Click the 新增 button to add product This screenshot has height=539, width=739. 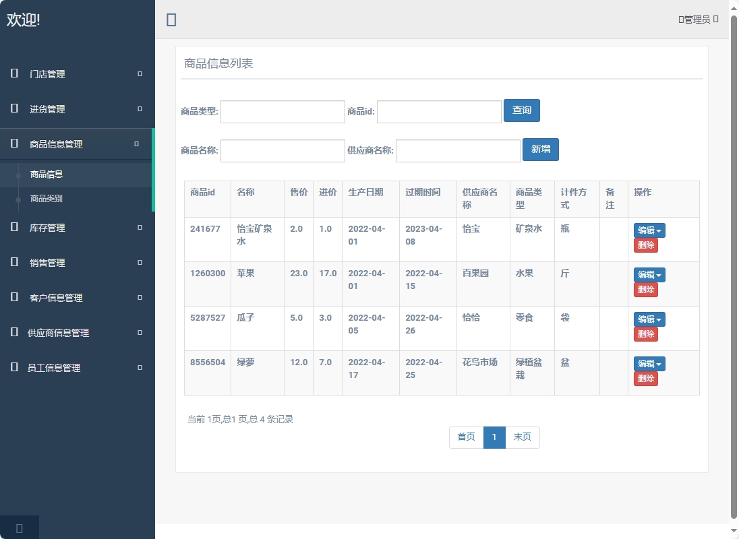[540, 150]
